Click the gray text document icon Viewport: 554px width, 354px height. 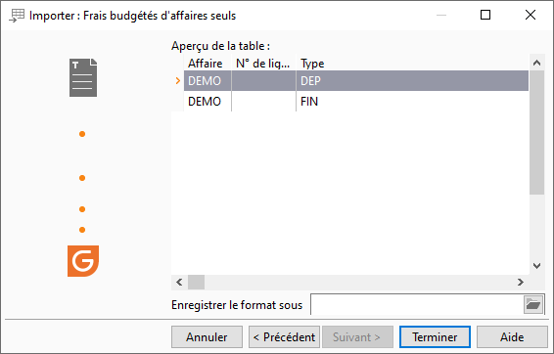point(83,77)
